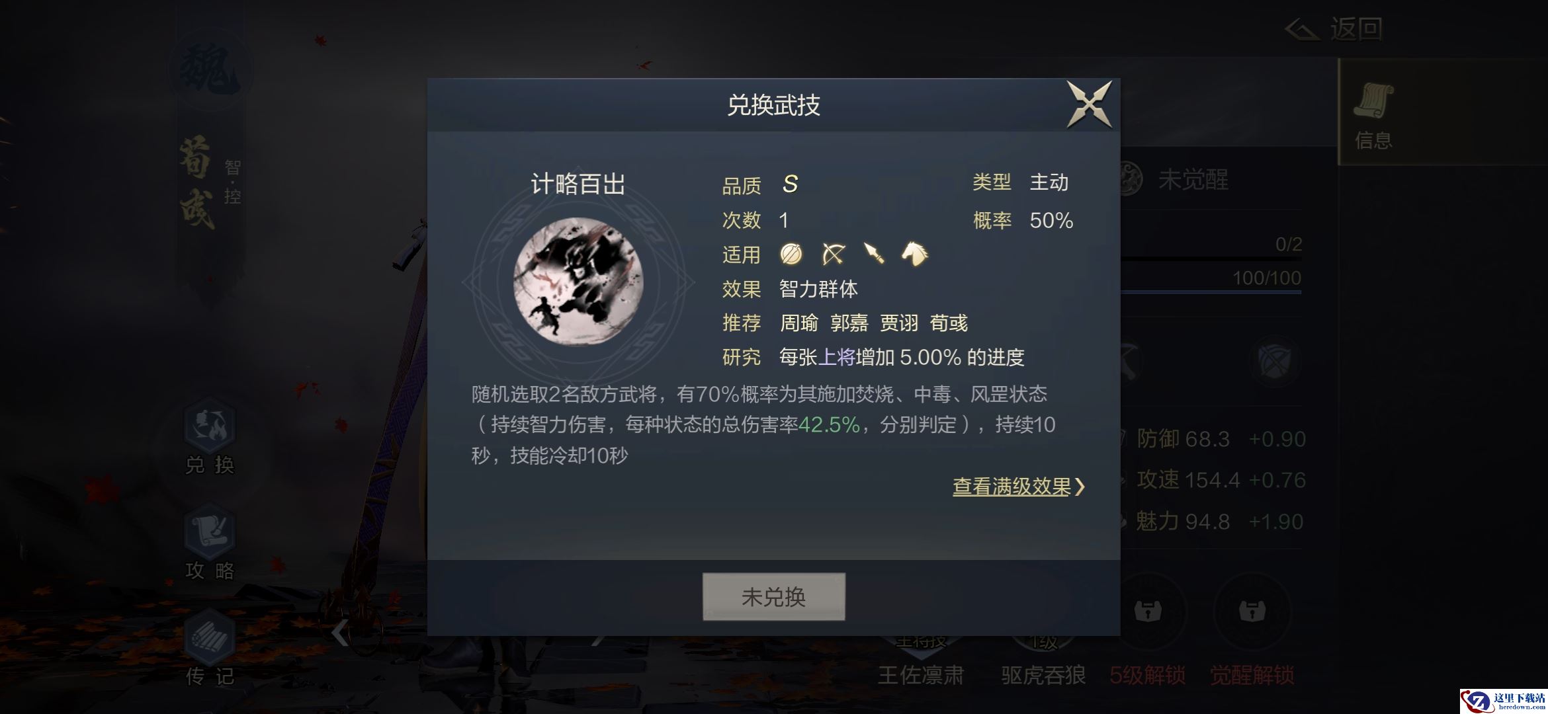
Task: Tap the 计略百出 skill emblem
Action: [578, 282]
